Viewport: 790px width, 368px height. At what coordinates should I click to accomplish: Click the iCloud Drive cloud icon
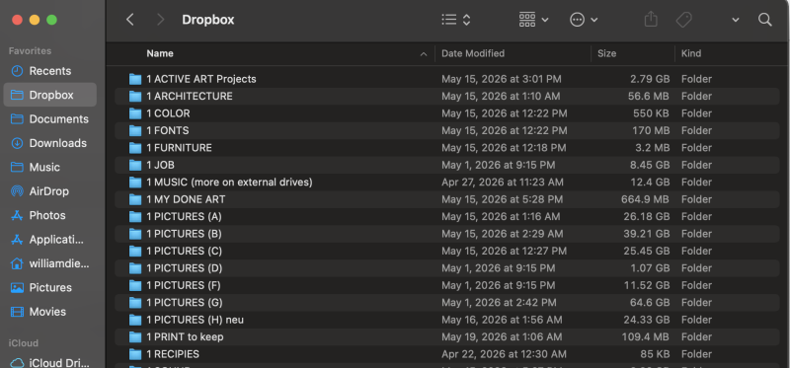(x=17, y=362)
